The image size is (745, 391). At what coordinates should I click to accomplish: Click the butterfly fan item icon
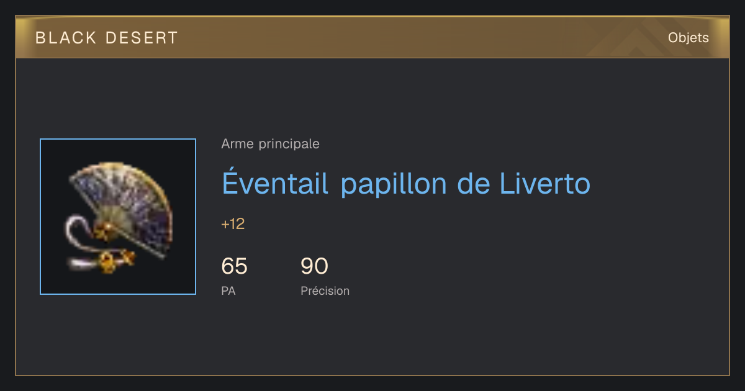(118, 217)
